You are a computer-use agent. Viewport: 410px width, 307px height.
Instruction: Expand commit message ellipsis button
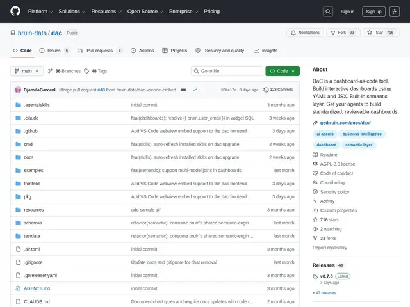tap(183, 90)
